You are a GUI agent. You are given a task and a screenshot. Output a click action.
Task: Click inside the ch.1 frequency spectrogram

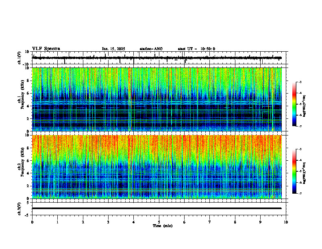click(157, 99)
